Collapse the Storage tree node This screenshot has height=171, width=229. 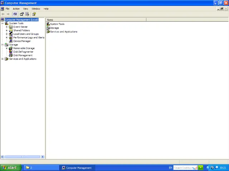point(3,45)
